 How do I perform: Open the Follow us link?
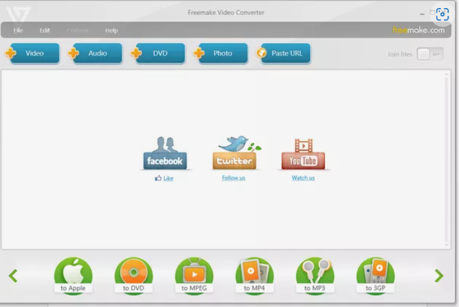tap(234, 178)
